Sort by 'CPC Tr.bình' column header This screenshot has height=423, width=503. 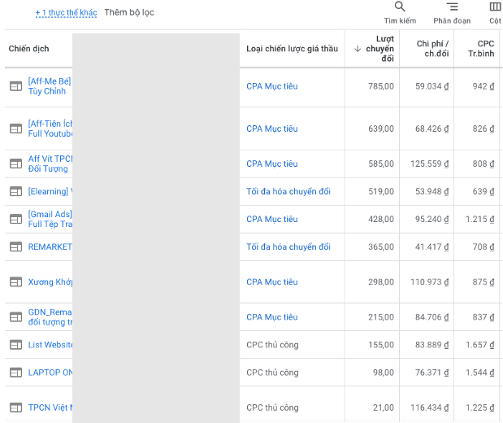pyautogui.click(x=481, y=49)
